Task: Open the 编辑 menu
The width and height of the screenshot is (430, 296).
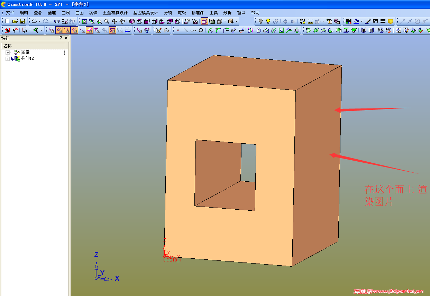Action: (x=24, y=12)
